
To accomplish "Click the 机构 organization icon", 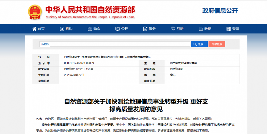I will point(62,29).
